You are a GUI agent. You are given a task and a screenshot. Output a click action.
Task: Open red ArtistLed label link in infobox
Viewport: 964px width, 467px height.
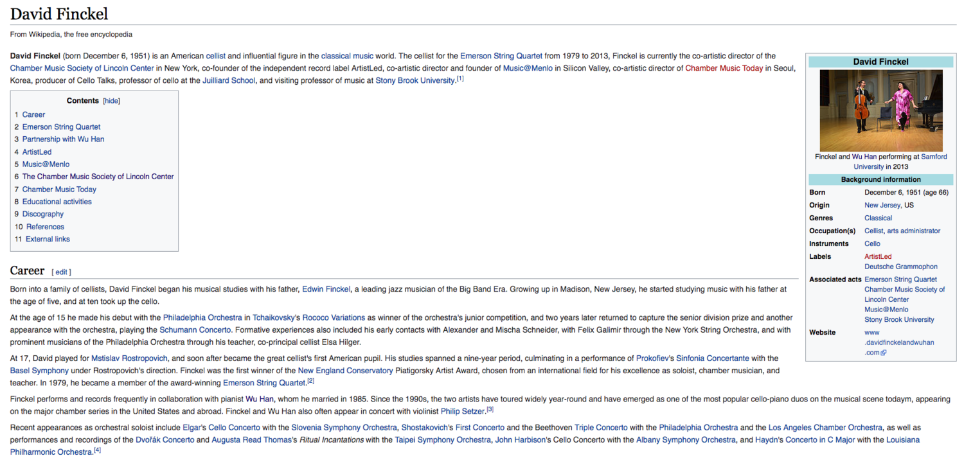878,257
